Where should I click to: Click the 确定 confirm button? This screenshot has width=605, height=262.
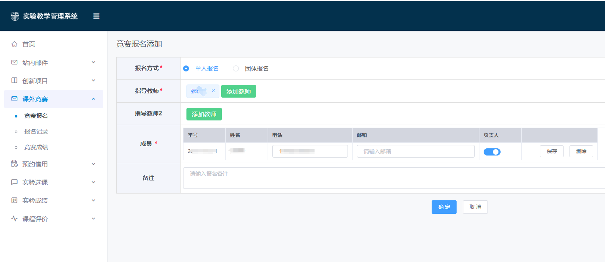444,207
